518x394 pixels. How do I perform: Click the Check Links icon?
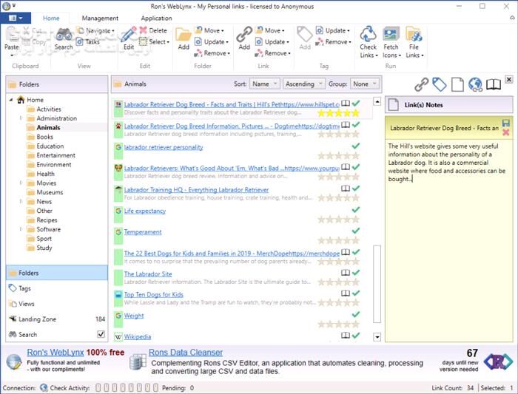point(368,35)
